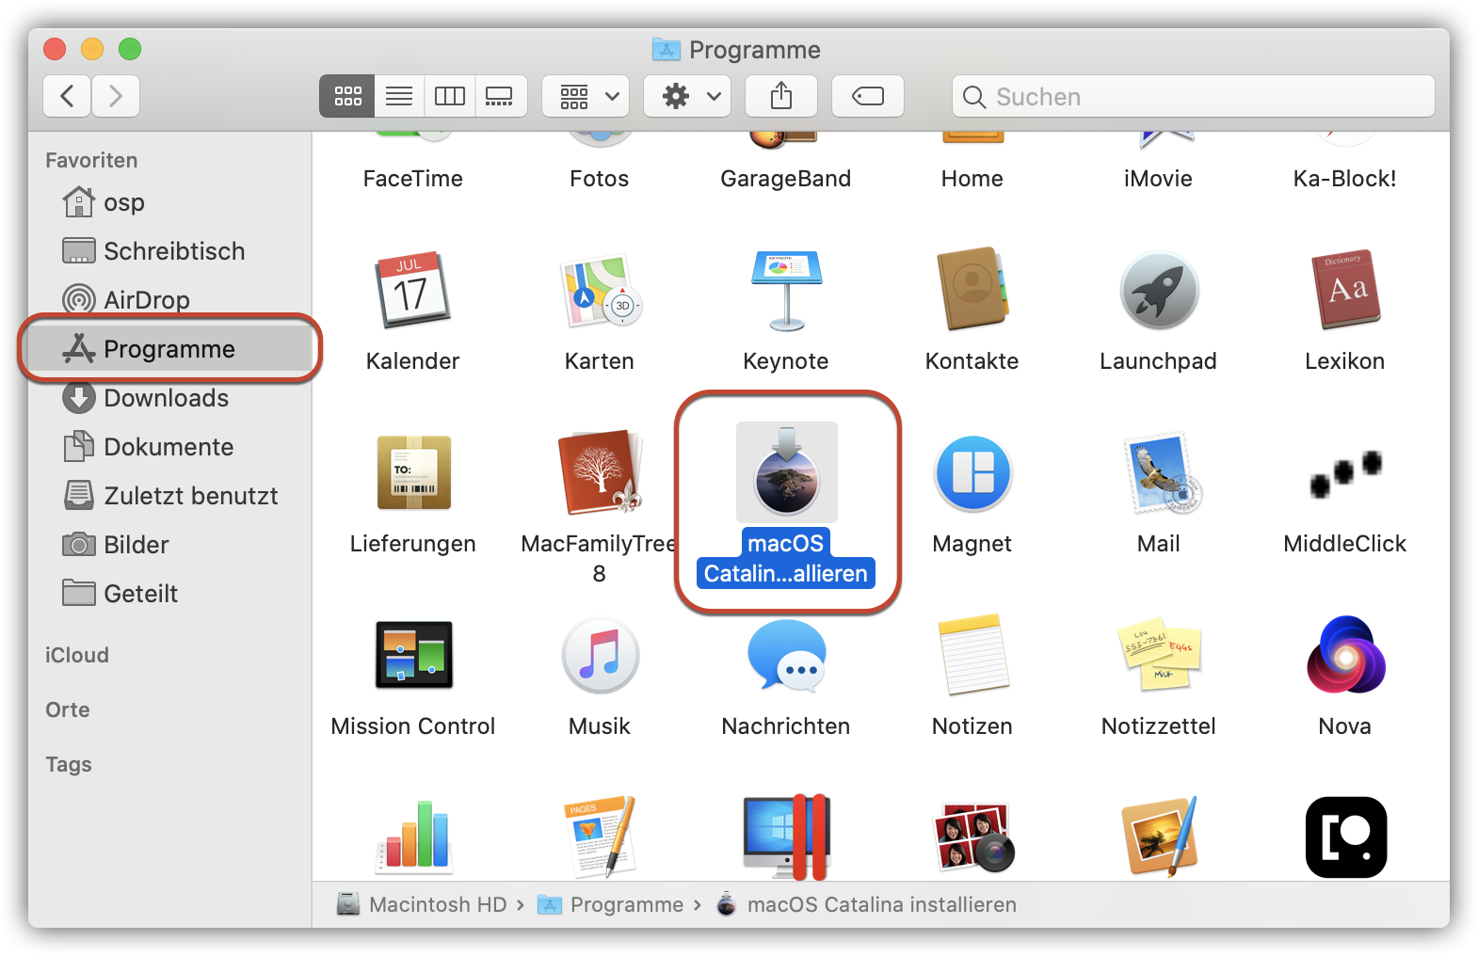Select the iMovie app label
This screenshot has width=1478, height=956.
coord(1159,179)
